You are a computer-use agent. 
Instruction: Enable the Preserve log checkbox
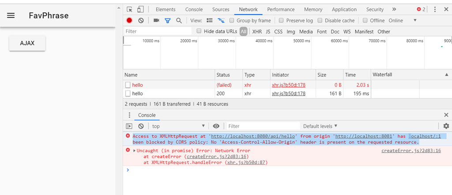(x=281, y=20)
